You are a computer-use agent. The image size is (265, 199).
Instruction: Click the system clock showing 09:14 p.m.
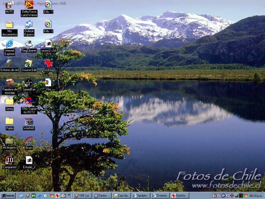click(x=256, y=196)
